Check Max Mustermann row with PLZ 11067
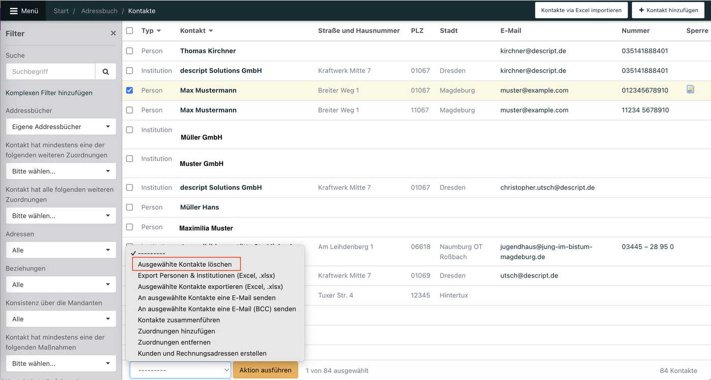Screen dimensions: 711x380 coord(130,110)
